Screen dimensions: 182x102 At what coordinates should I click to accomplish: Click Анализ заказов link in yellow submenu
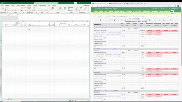(x=121, y=14)
